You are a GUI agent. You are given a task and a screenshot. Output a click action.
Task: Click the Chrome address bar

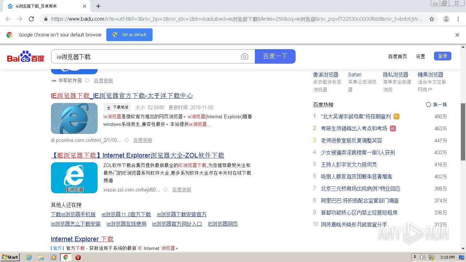pos(237,19)
